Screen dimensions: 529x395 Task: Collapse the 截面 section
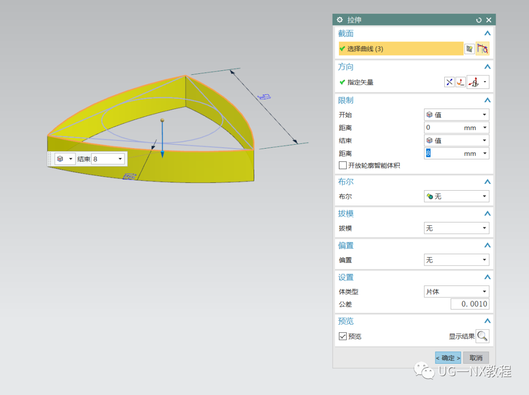487,33
